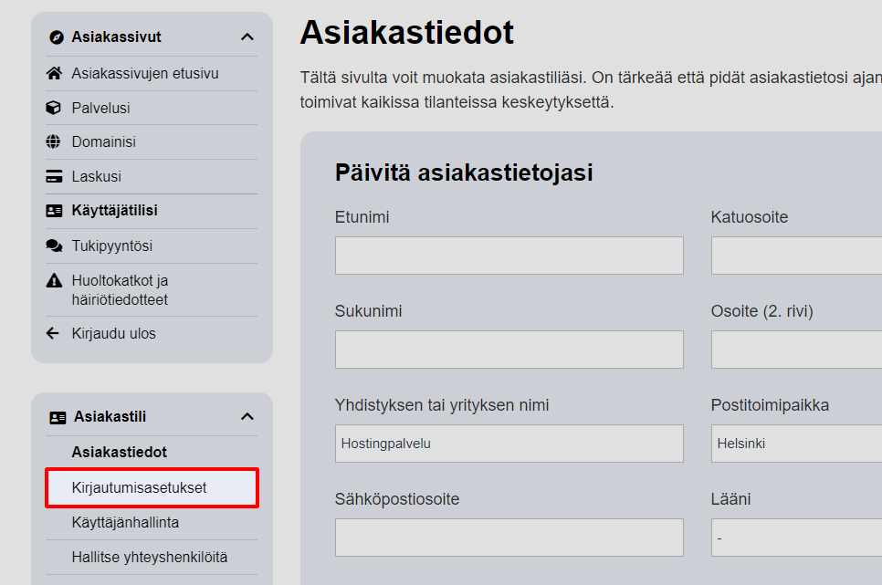The image size is (882, 585).
Task: Click the Sähköpostiosoite input field
Action: click(x=509, y=538)
